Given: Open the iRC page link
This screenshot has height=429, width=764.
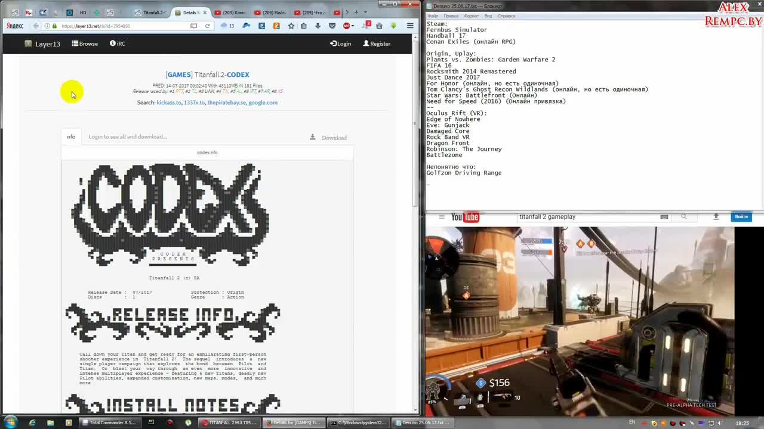Looking at the screenshot, I should coord(118,43).
